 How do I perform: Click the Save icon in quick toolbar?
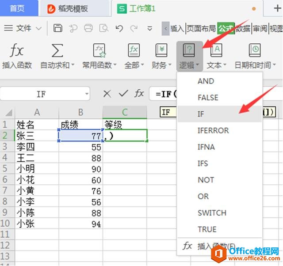click(58, 28)
